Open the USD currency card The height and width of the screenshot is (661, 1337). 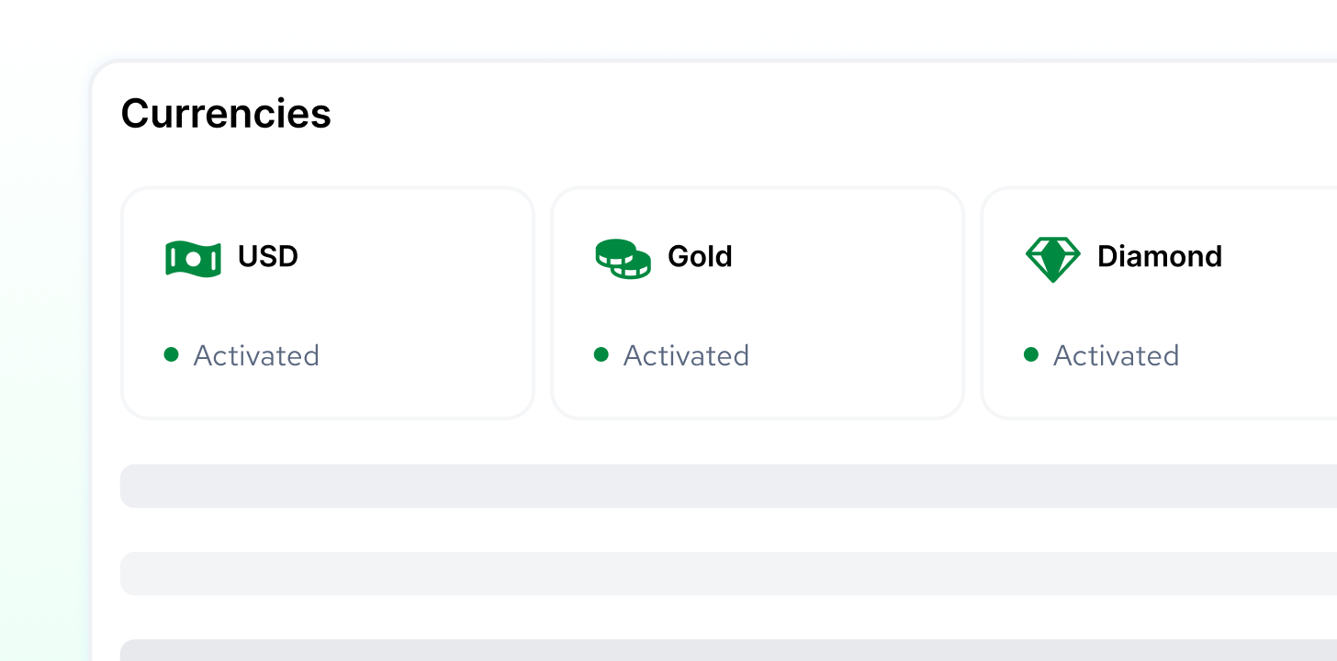(x=327, y=303)
